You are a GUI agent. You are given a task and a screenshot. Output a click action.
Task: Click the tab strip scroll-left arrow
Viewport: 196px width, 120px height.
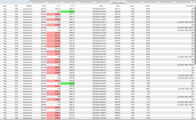coord(193,2)
